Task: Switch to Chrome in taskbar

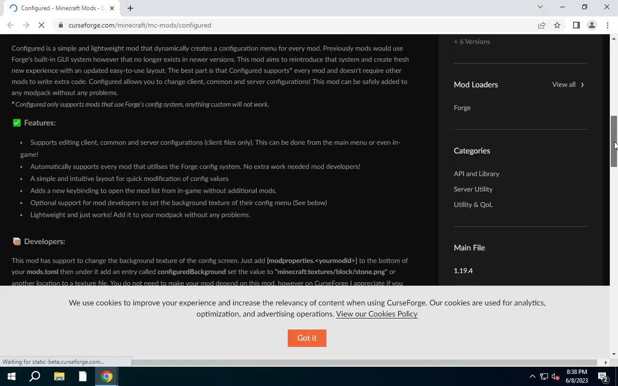Action: (107, 376)
